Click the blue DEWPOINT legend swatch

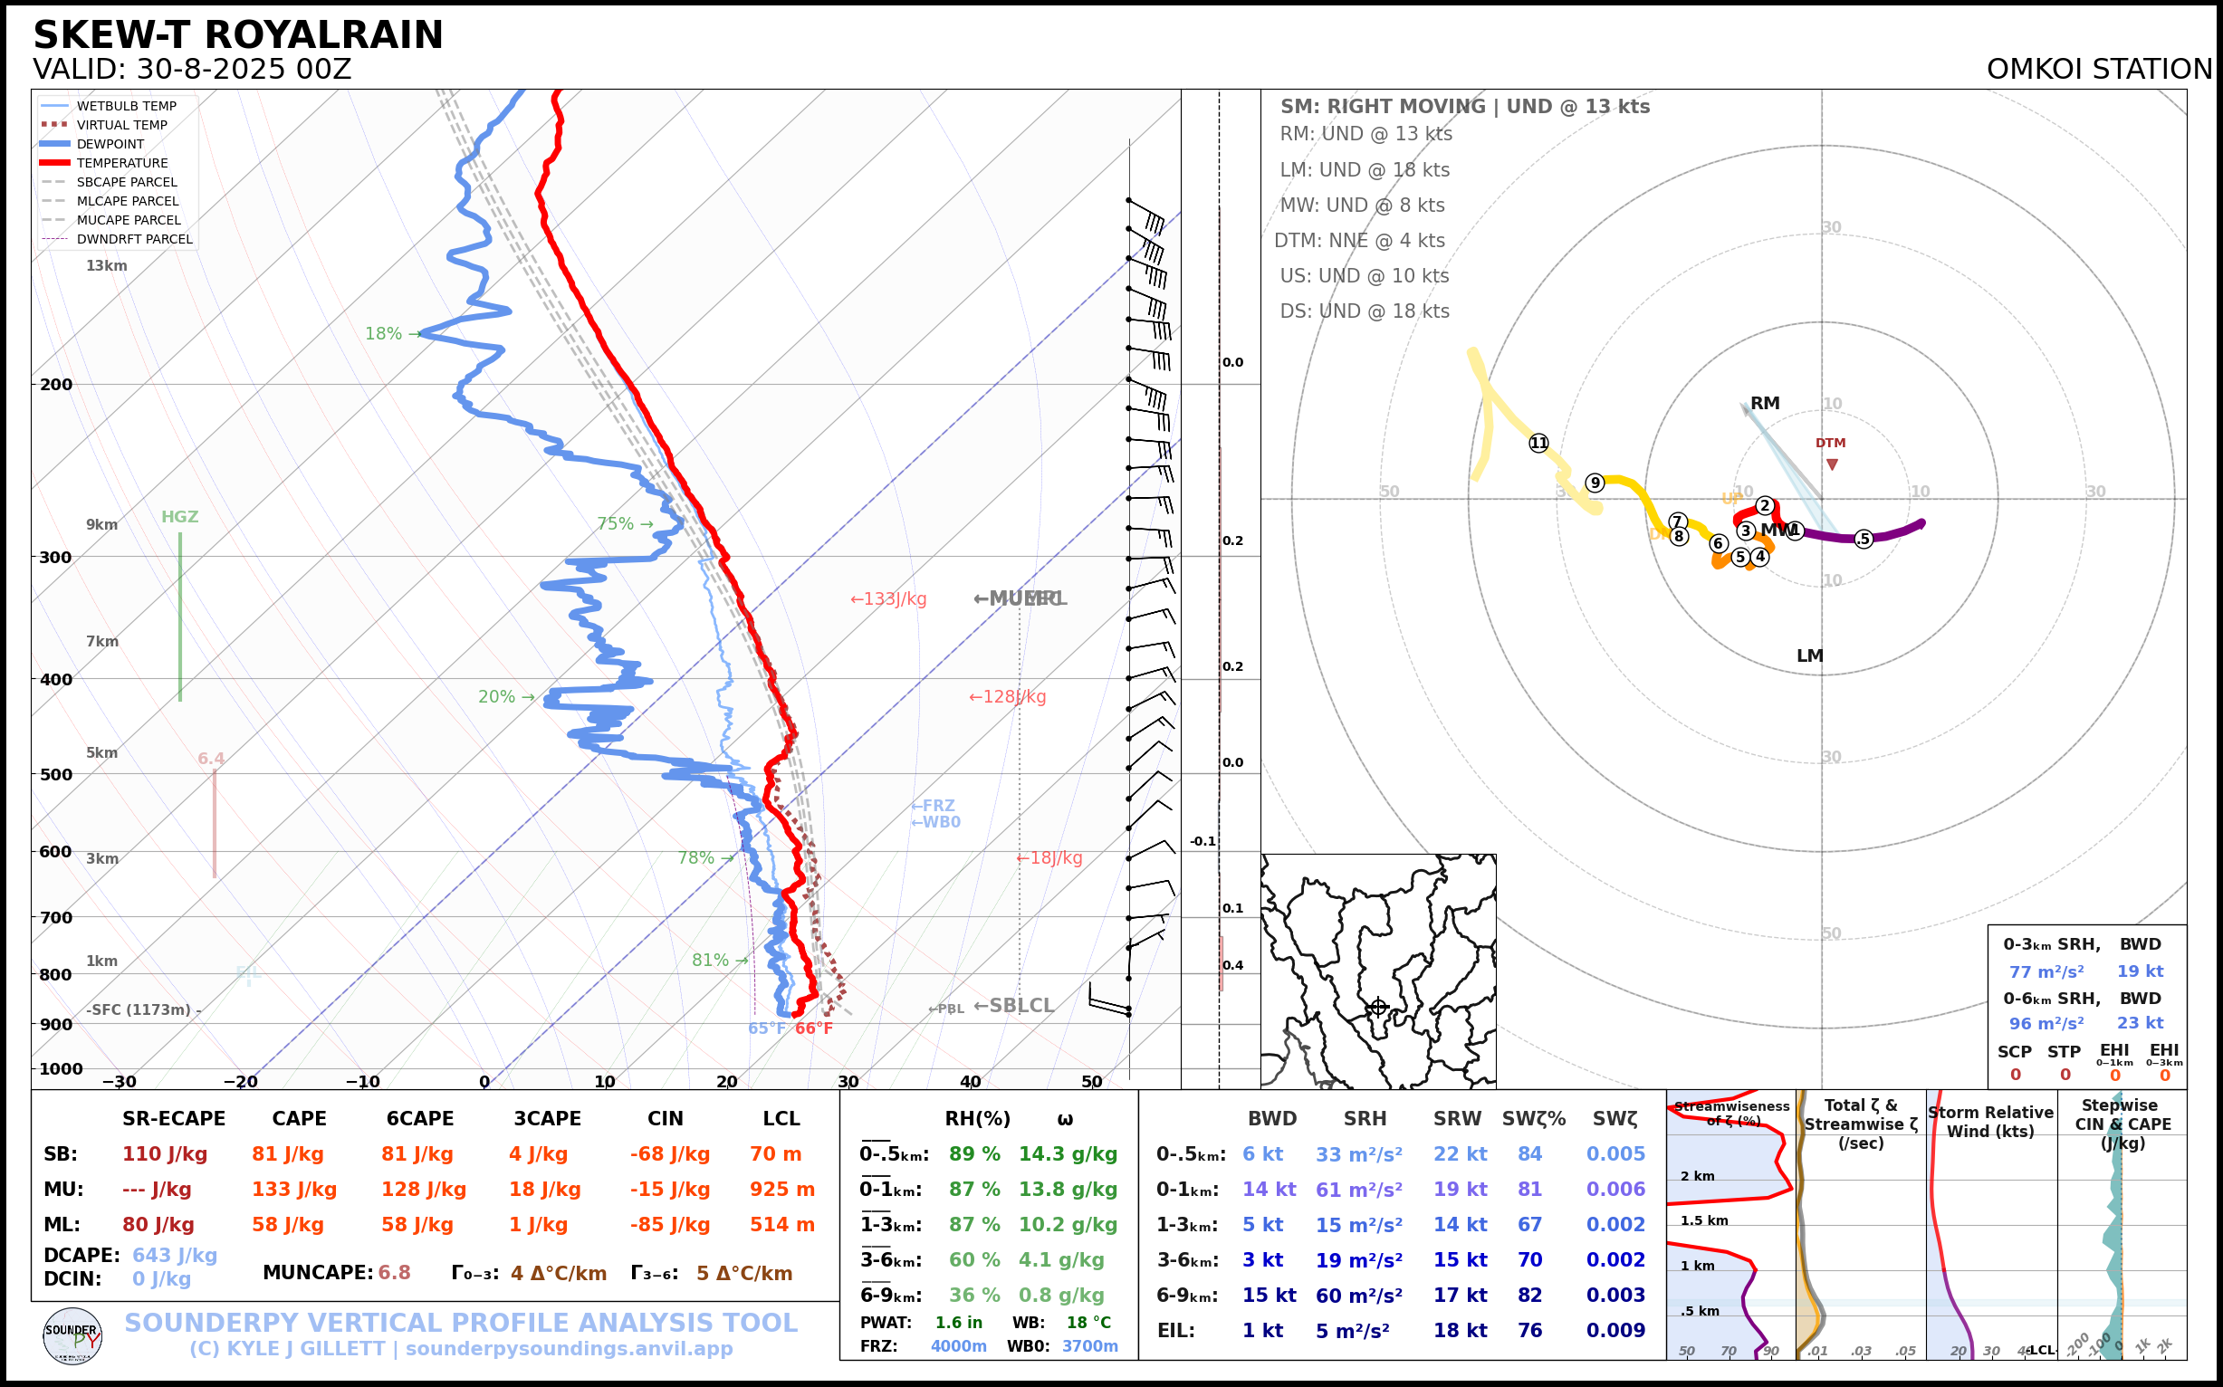55,144
